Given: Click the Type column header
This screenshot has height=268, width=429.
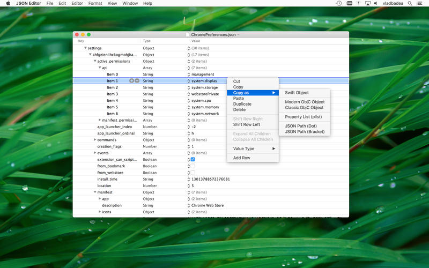Looking at the screenshot, I should click(x=146, y=41).
